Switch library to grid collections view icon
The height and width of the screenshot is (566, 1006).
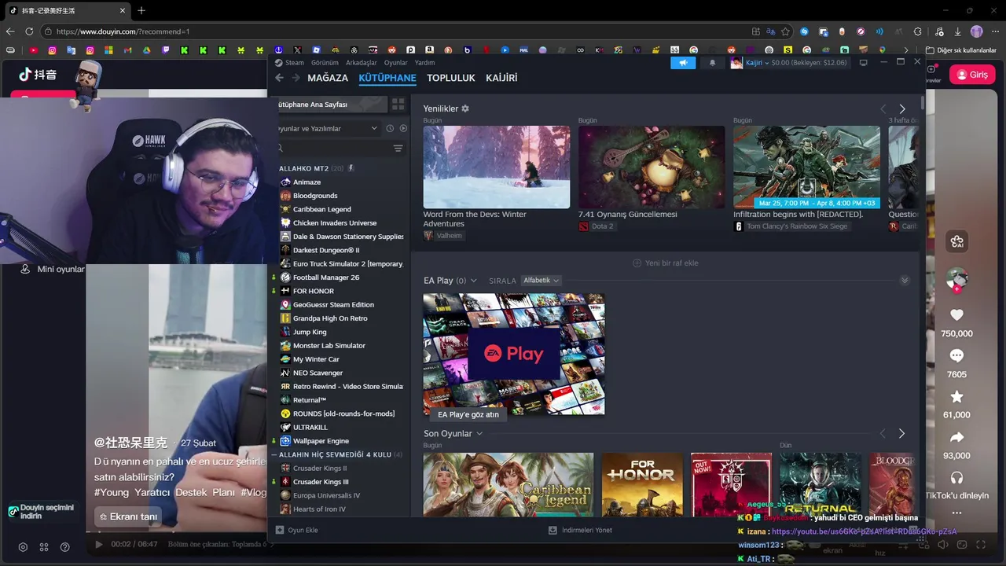click(x=398, y=104)
